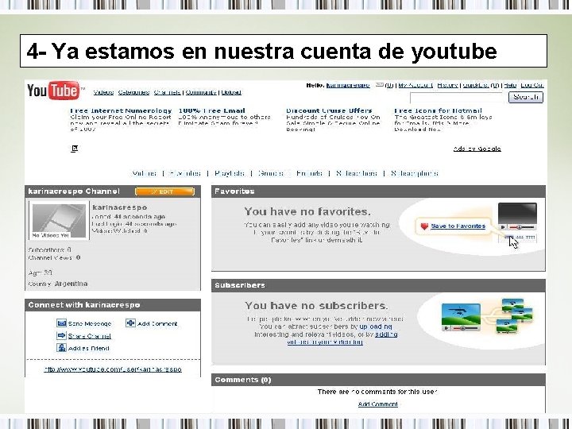Viewport: 572px width, 429px height.
Task: Click the Search button
Action: coord(526,97)
